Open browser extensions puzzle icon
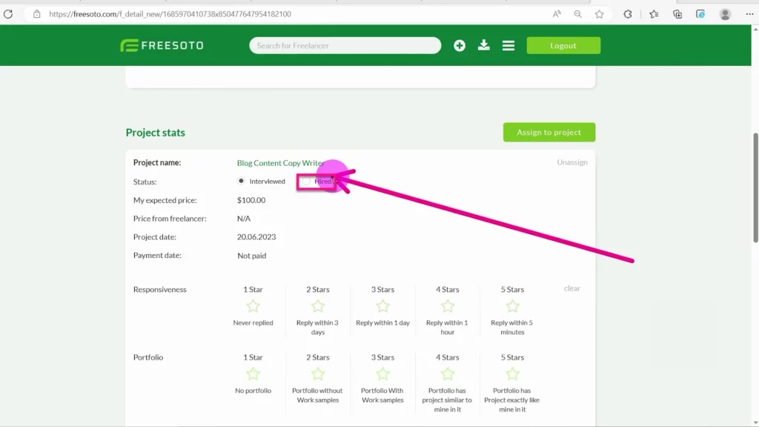759x427 pixels. point(628,14)
